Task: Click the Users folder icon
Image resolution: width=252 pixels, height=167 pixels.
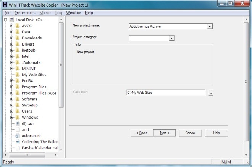Action: tap(18, 111)
